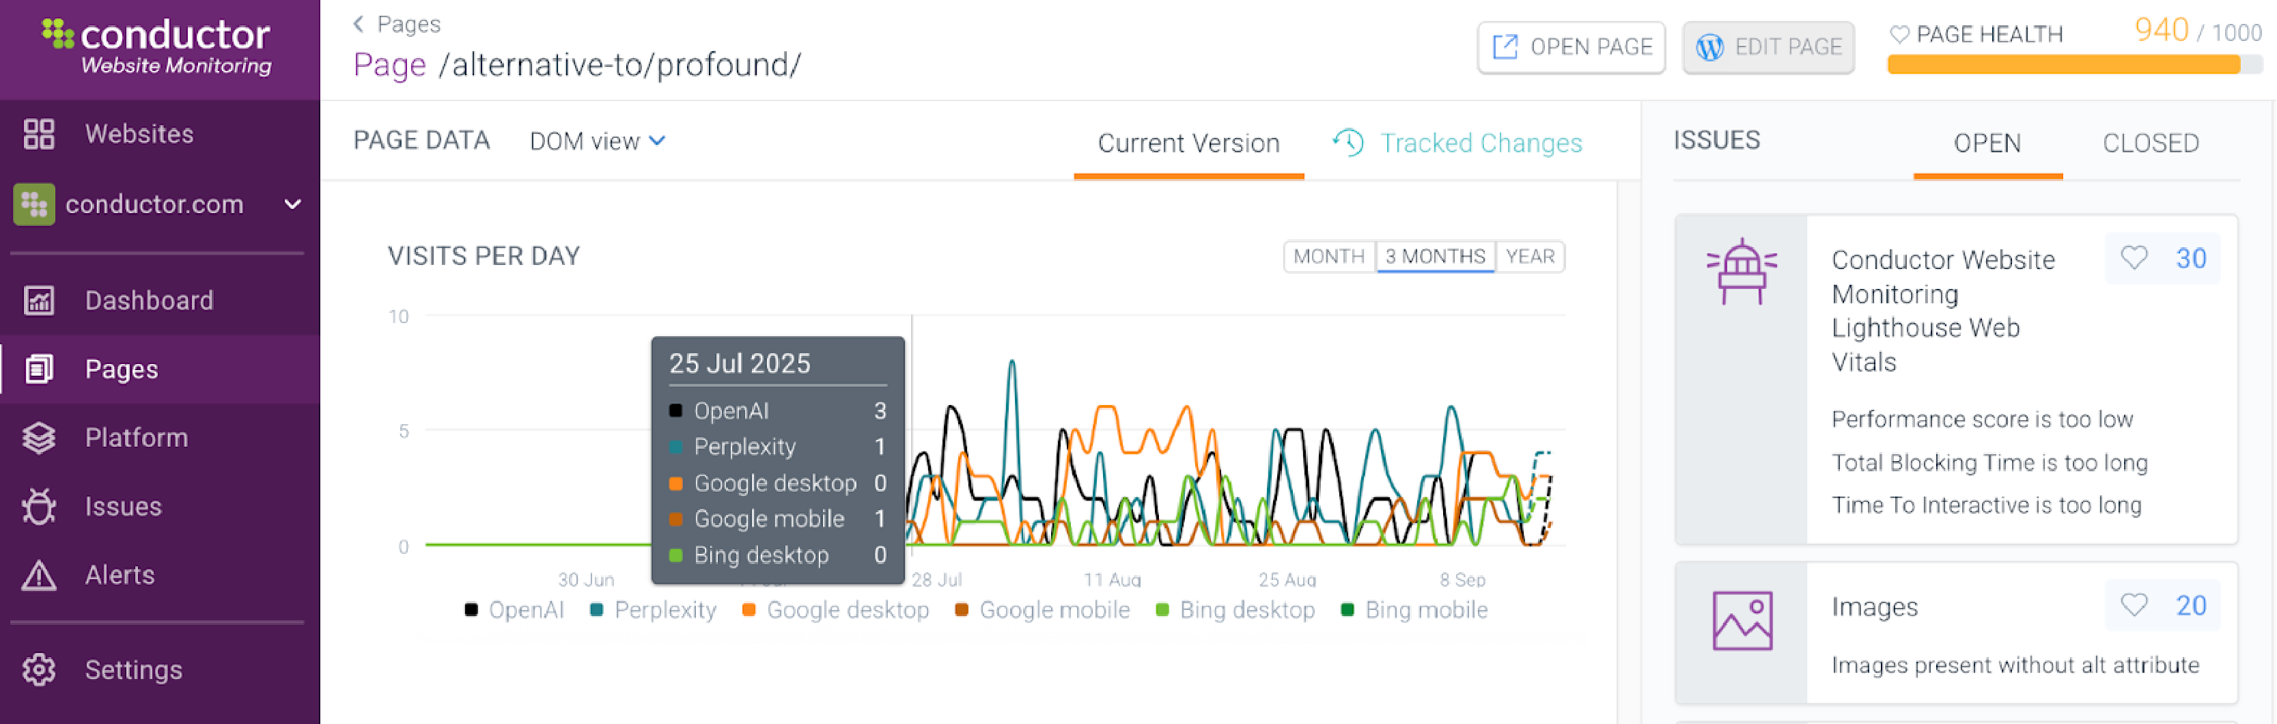Click the external-link icon on Open Page
The image size is (2277, 724).
1505,47
